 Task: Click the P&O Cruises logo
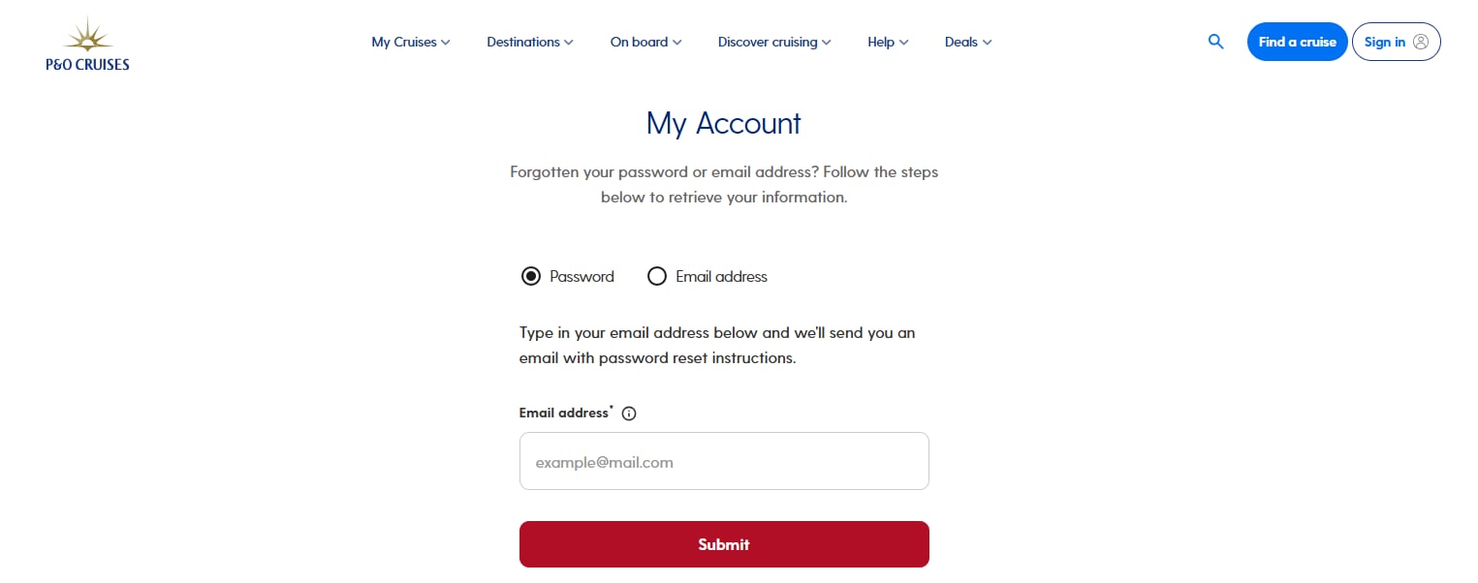[x=87, y=44]
